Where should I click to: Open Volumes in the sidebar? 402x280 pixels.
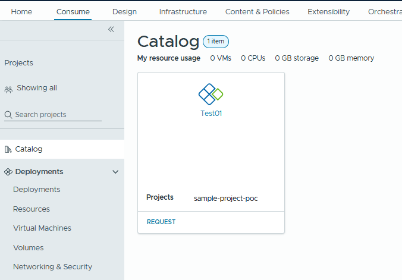point(29,248)
